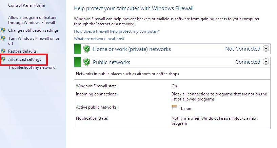
Task: Open Control Panel Home
Action: (x=26, y=6)
